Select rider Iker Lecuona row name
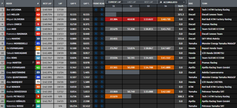This screenshot has width=237, height=108. coord(14,10)
